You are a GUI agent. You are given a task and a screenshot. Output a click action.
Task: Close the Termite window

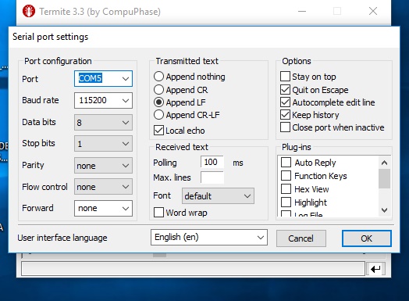tap(373, 11)
